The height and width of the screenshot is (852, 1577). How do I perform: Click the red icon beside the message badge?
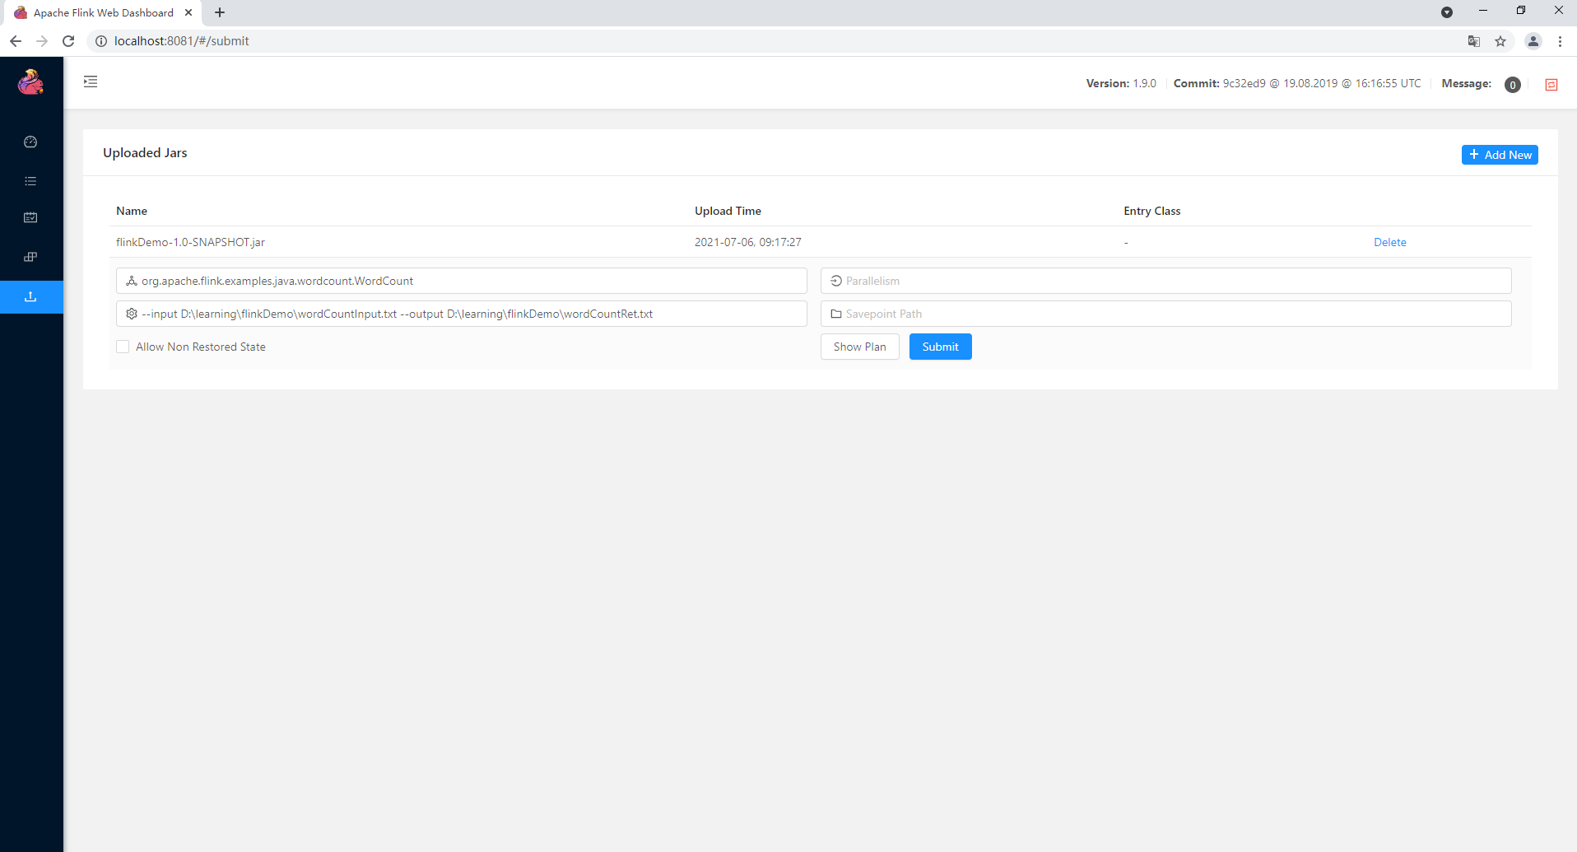pos(1551,85)
